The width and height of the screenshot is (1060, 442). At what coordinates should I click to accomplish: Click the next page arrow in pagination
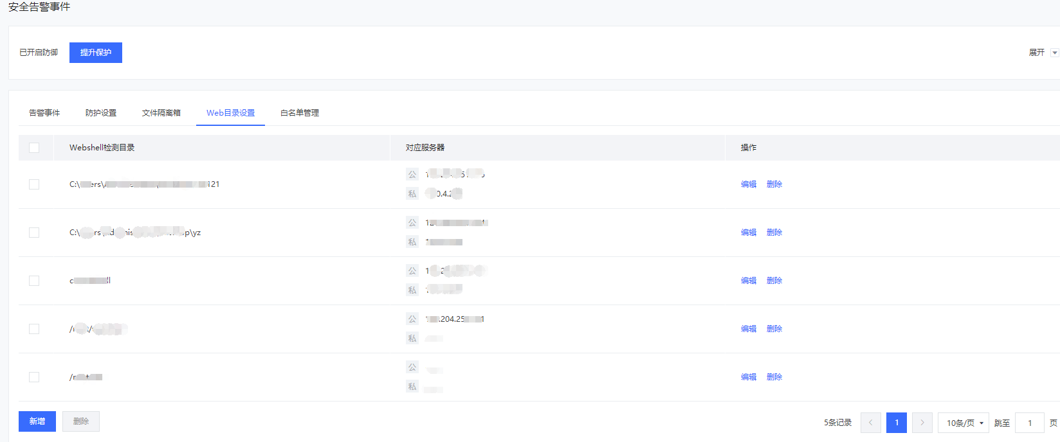(922, 423)
